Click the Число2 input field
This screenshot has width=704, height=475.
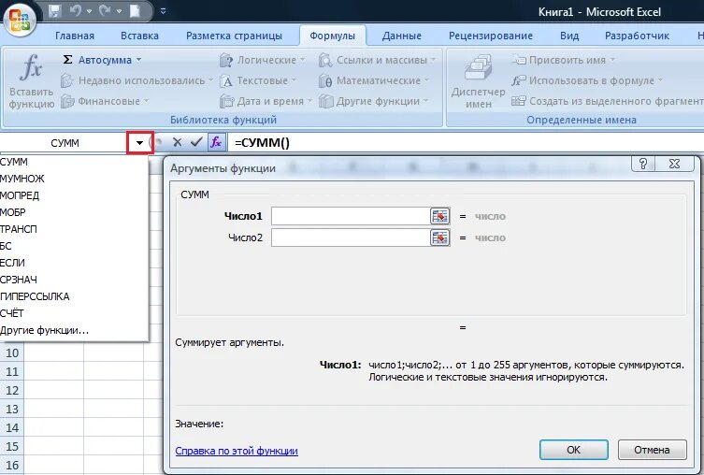click(351, 237)
